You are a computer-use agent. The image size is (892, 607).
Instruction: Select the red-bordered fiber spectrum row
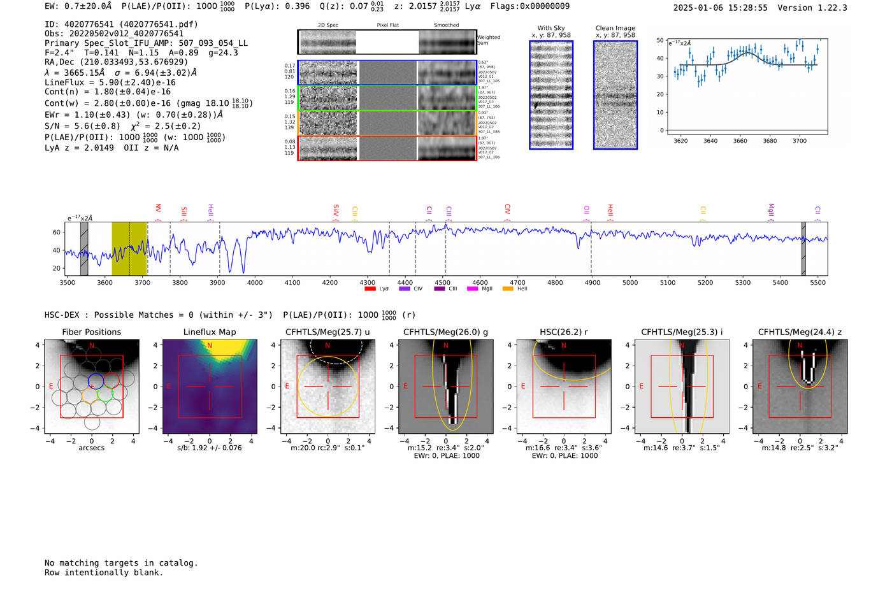[x=387, y=148]
